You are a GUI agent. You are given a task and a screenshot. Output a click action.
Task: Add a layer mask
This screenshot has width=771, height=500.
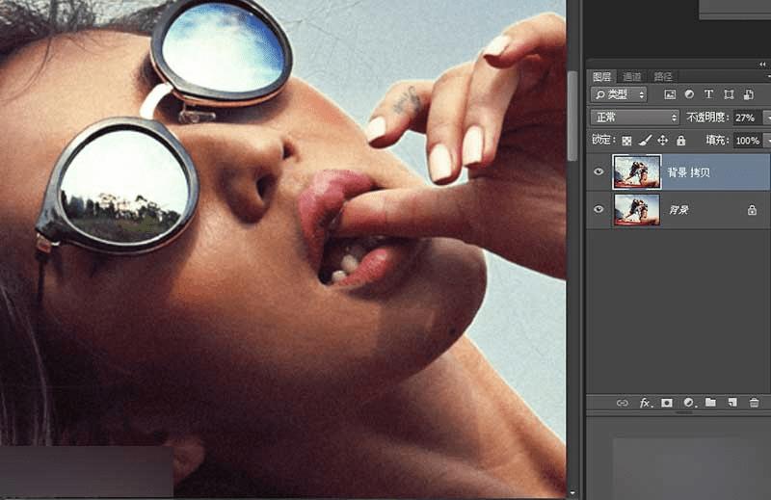tap(667, 403)
